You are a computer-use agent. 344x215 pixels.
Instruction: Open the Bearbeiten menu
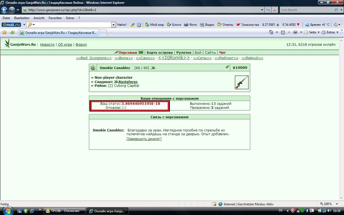[21, 18]
